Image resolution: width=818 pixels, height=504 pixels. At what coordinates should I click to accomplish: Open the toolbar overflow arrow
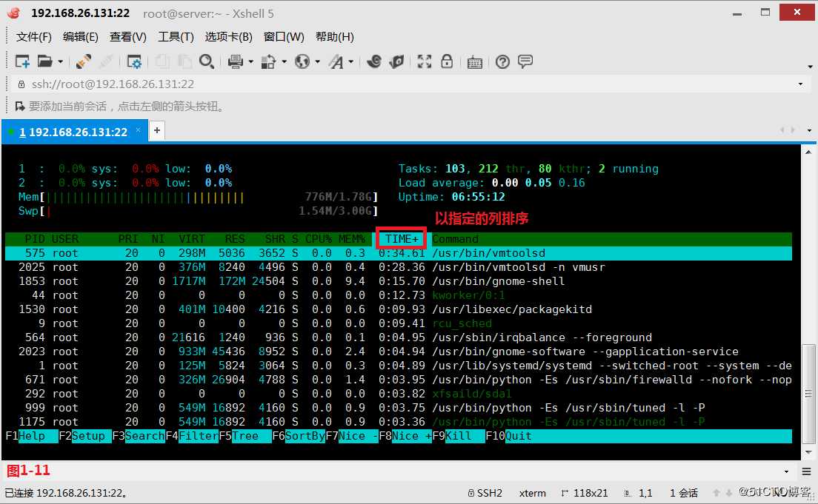[x=810, y=67]
